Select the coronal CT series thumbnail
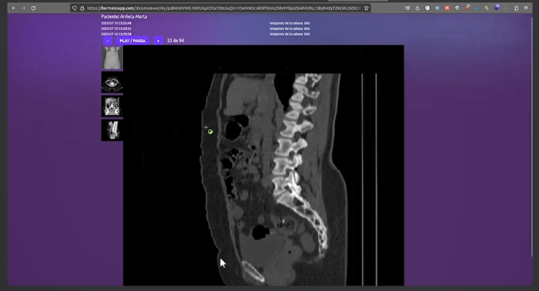Screen dimensions: 539x291 pyautogui.click(x=112, y=106)
